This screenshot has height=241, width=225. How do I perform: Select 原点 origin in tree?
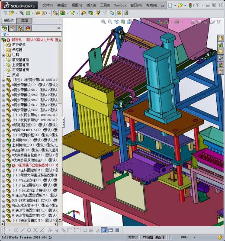(16, 75)
